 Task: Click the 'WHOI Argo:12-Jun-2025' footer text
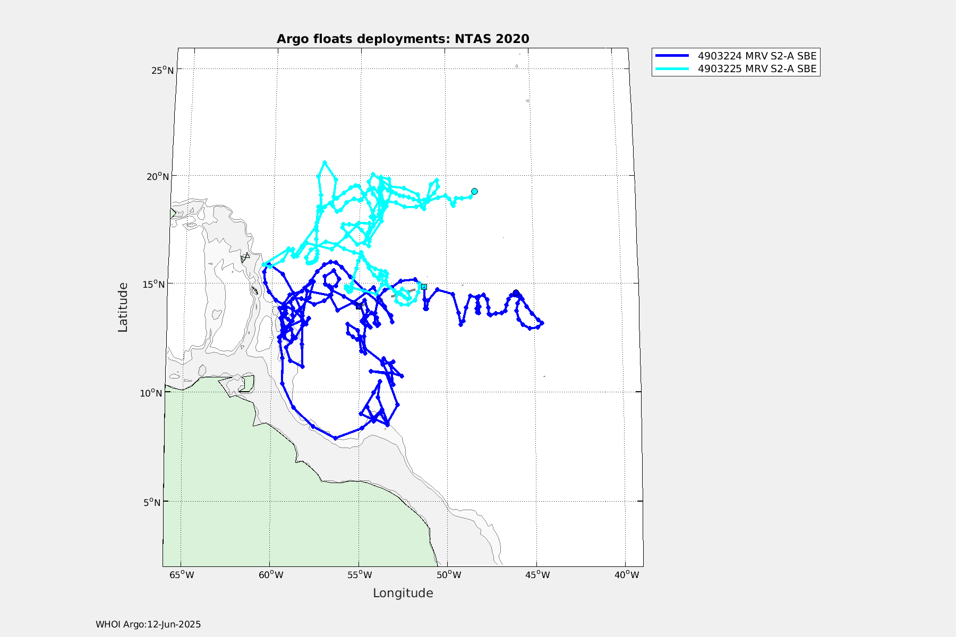(148, 624)
